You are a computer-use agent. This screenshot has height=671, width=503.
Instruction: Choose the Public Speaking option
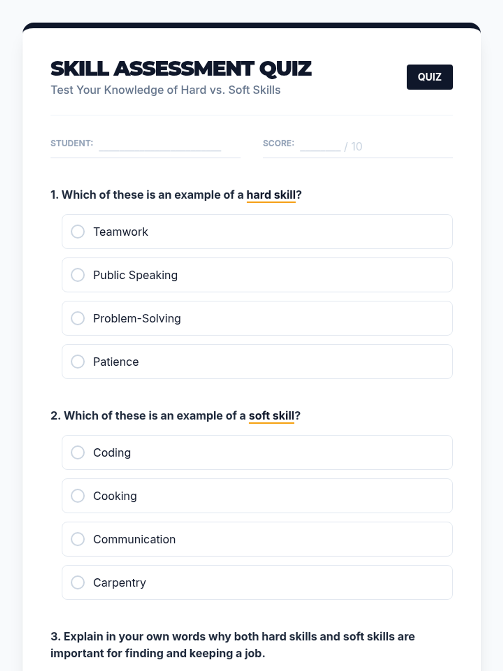tap(78, 275)
